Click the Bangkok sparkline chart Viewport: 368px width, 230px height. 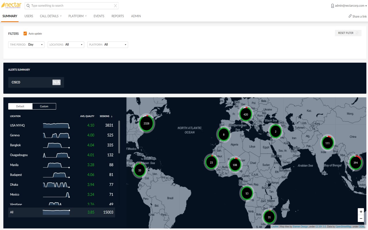(56, 145)
